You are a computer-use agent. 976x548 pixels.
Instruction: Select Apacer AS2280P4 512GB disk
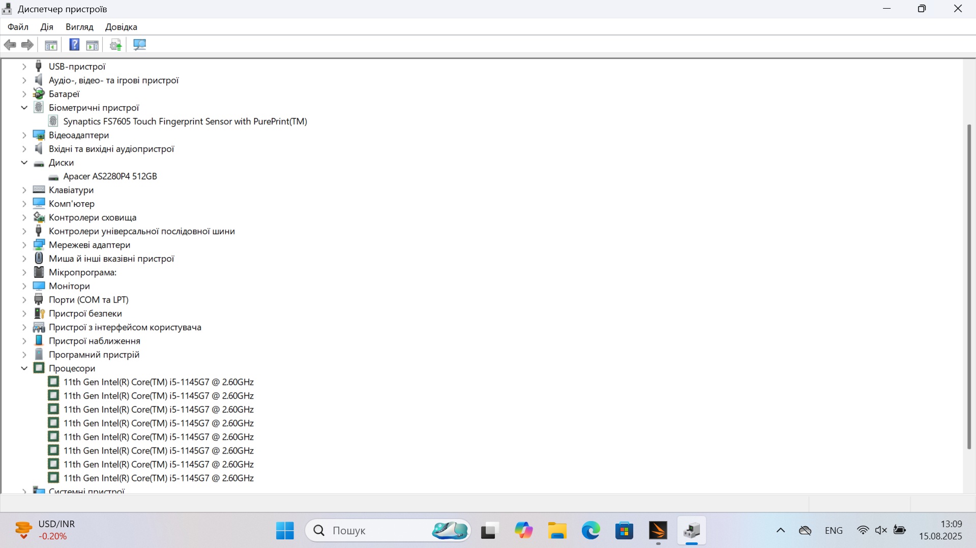click(x=110, y=176)
